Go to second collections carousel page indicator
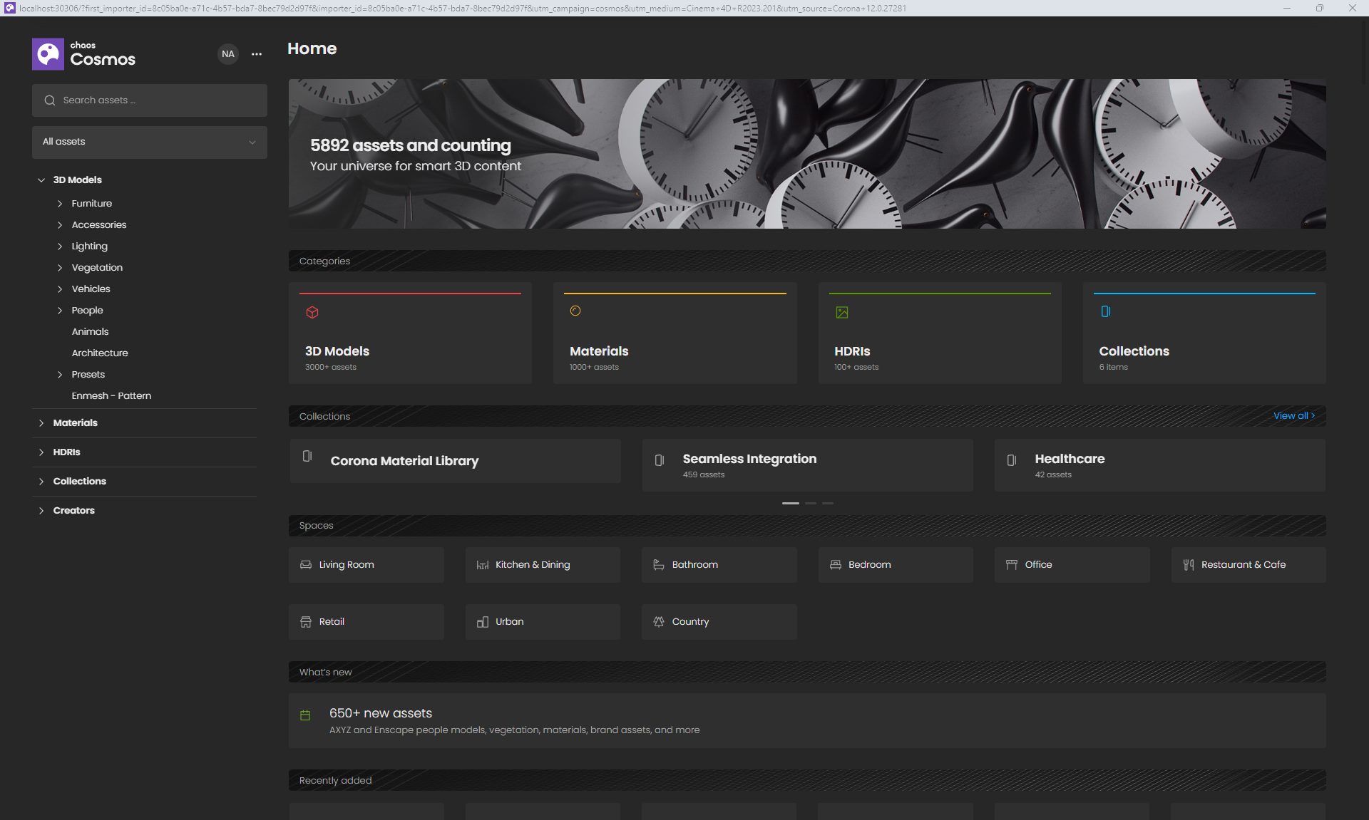 (811, 503)
